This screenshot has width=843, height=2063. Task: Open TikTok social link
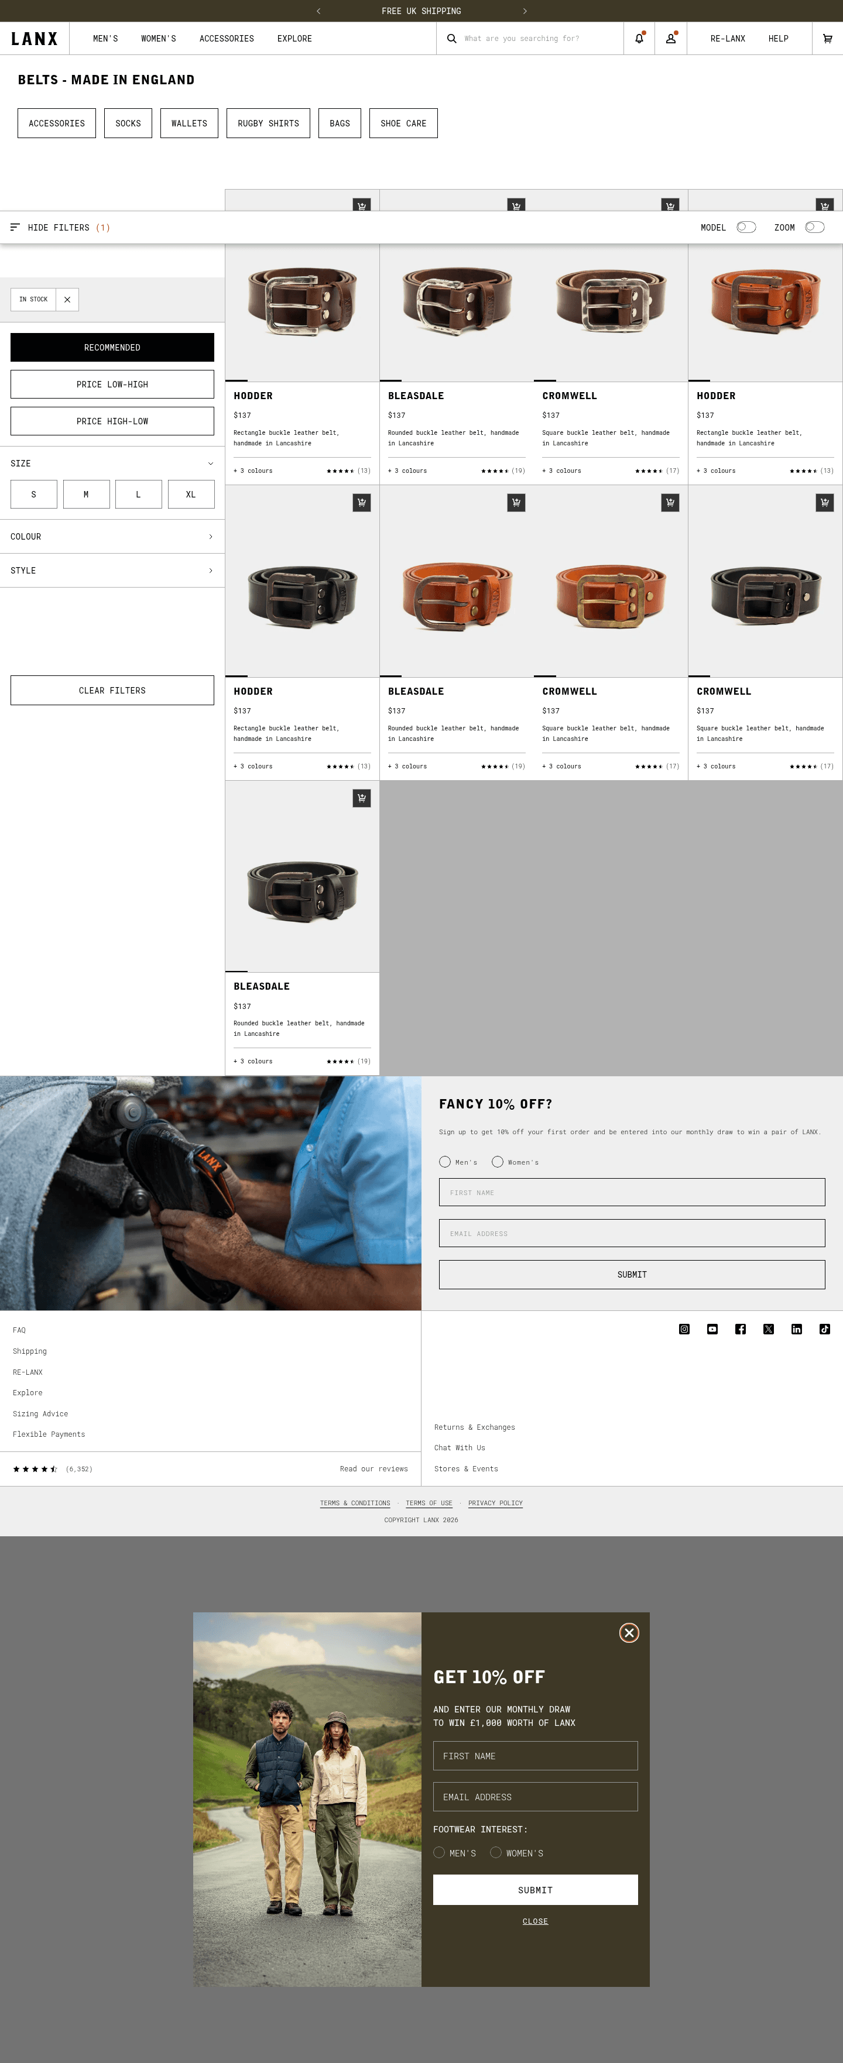point(825,1329)
